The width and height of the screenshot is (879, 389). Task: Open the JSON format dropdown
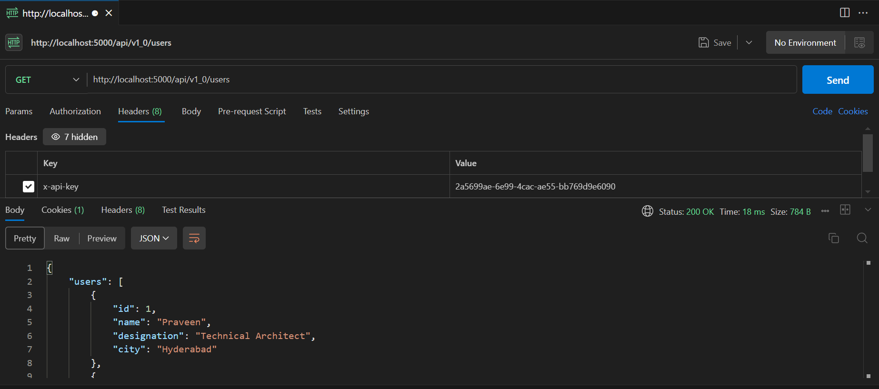click(x=154, y=238)
